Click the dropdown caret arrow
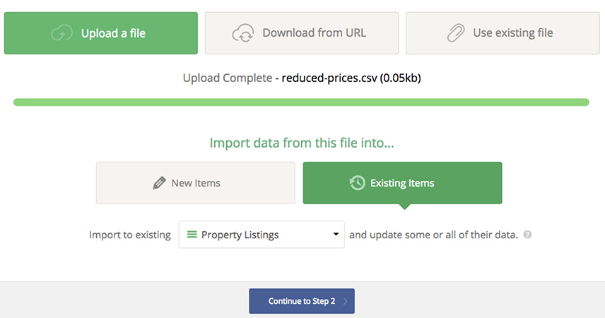The height and width of the screenshot is (318, 605). [336, 235]
